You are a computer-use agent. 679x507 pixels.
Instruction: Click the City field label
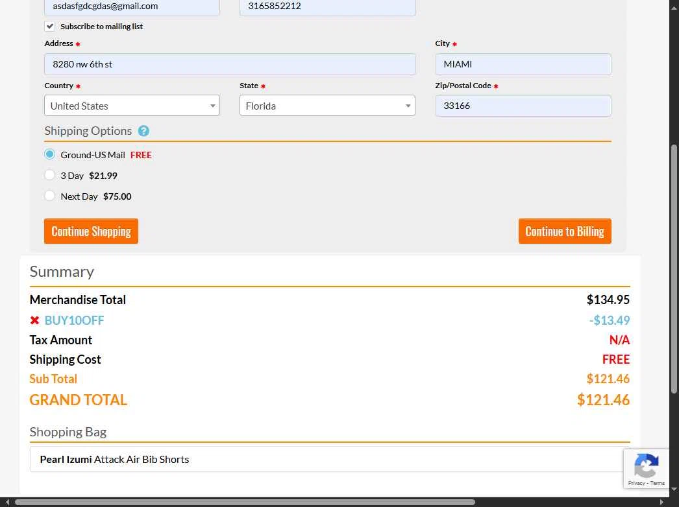[x=443, y=43]
